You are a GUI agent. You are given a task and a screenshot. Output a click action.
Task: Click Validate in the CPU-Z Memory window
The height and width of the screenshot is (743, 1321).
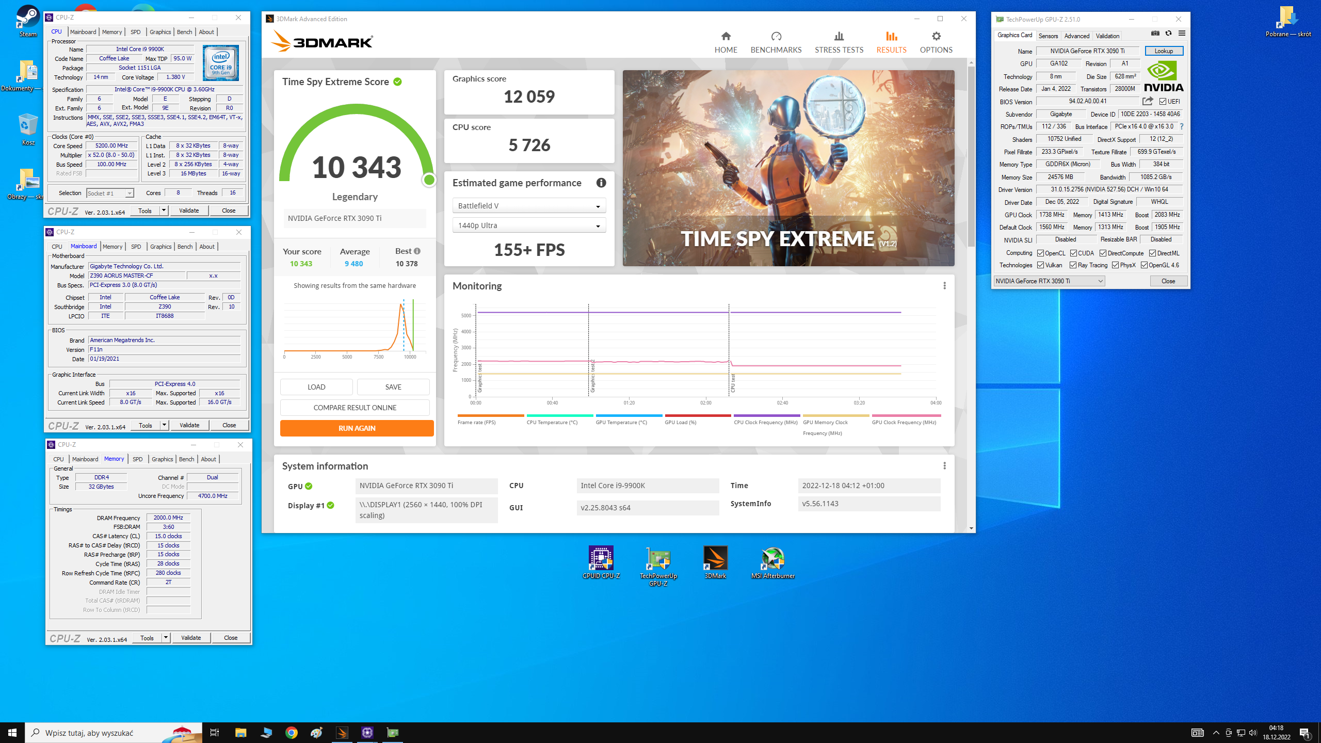(191, 638)
